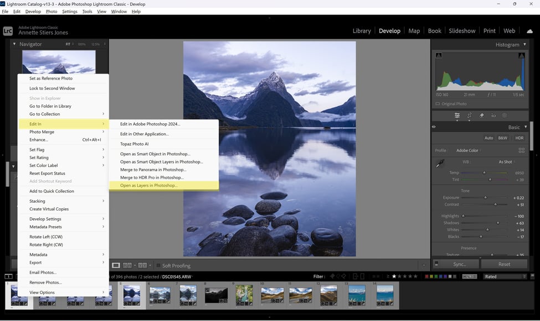This screenshot has width=540, height=321.
Task: Select the Crop overlay tool icon
Action: [470, 115]
